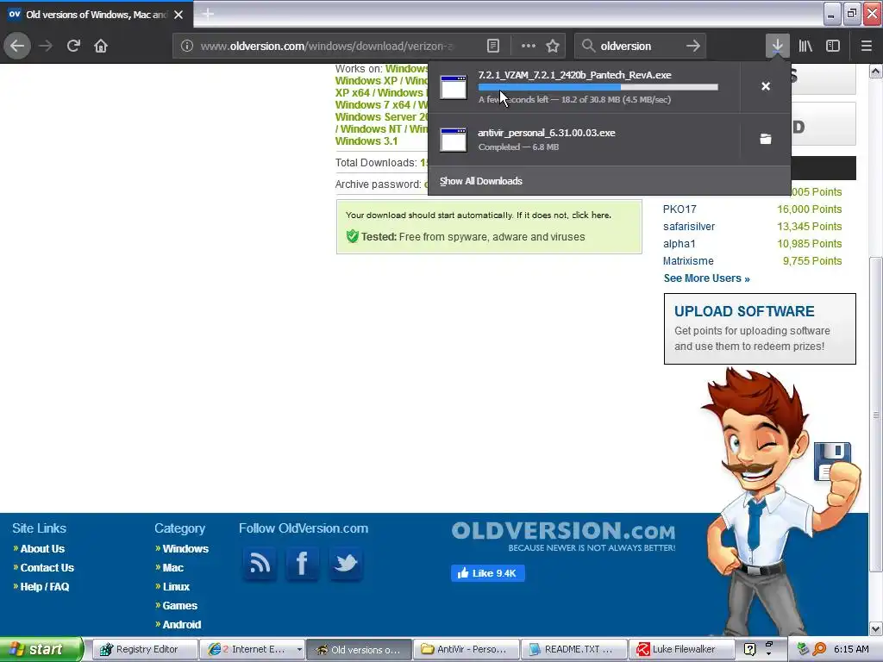Click the system tray clock

click(851, 649)
